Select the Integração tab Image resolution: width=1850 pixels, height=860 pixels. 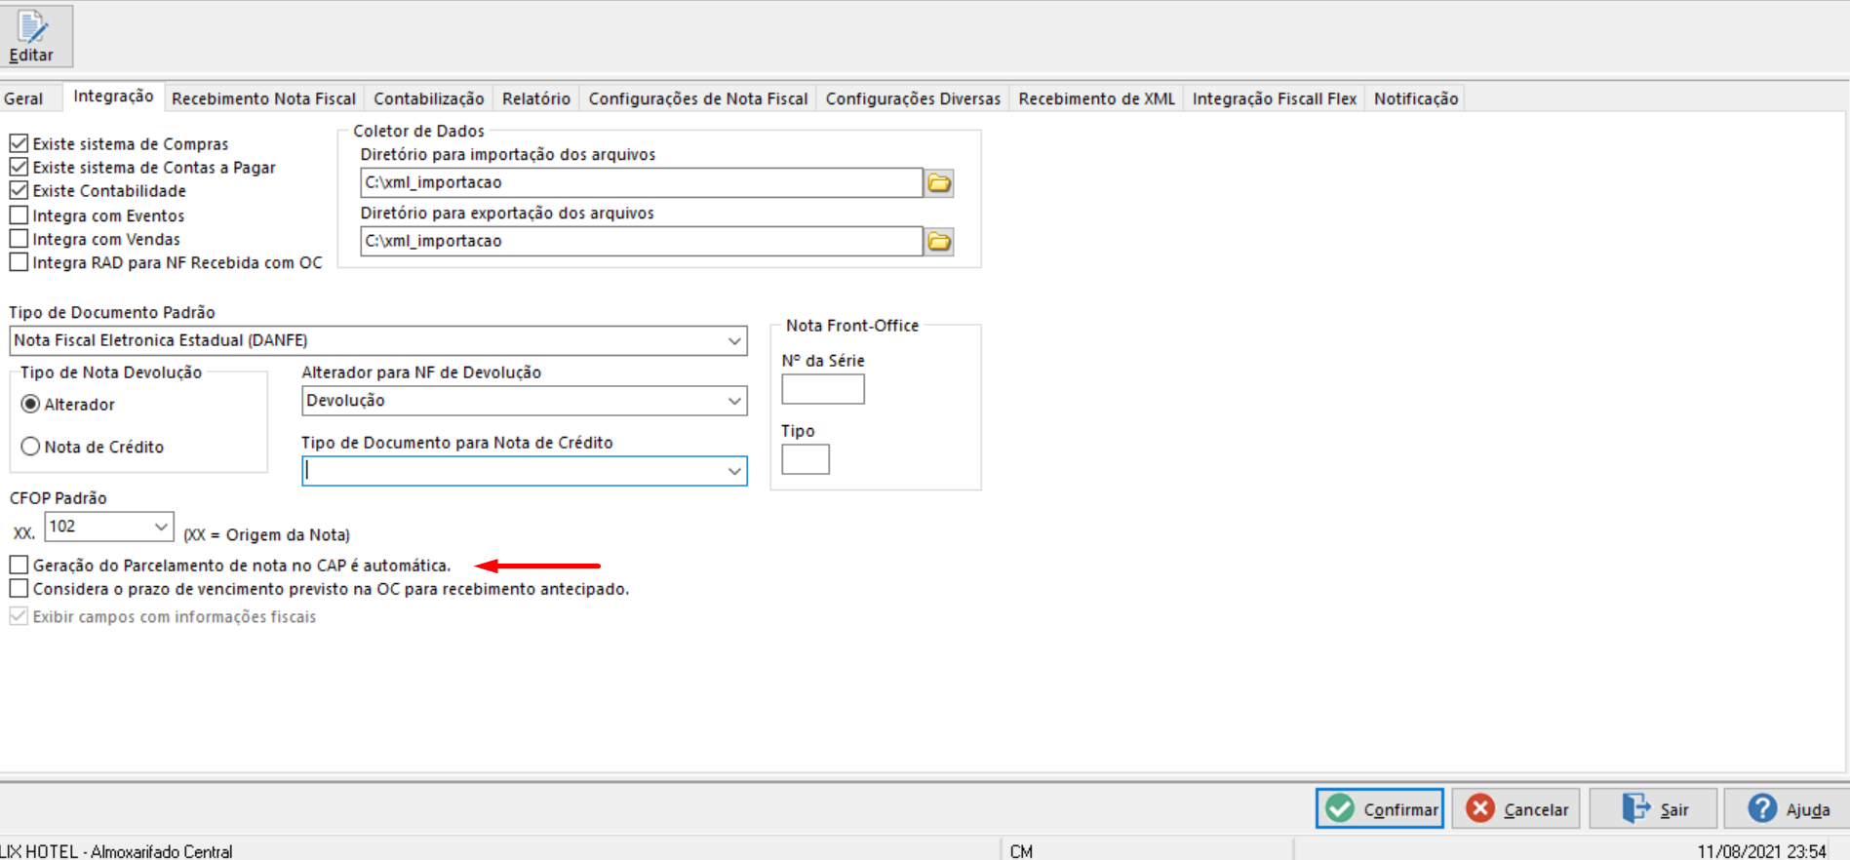pyautogui.click(x=113, y=97)
